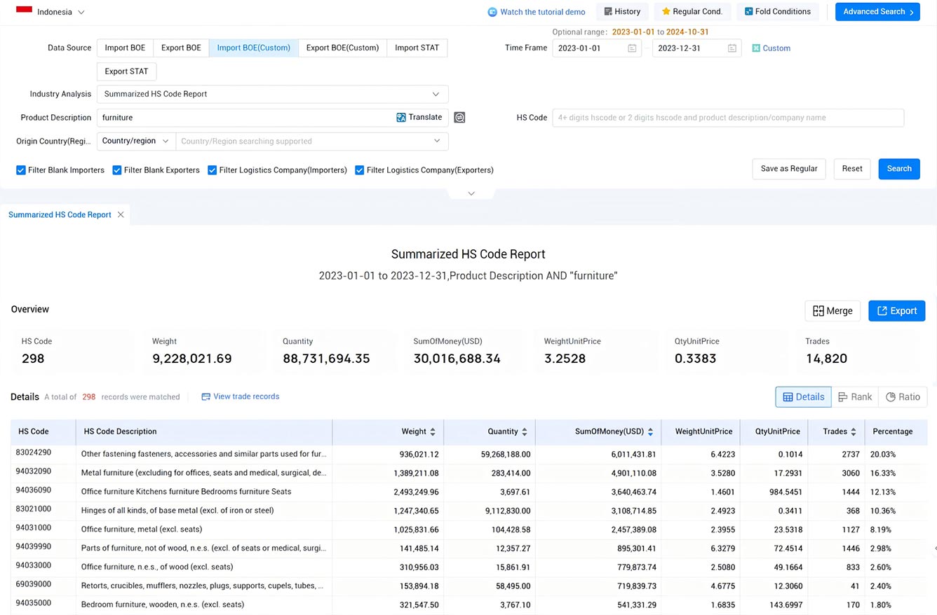Switch to Rank view
The height and width of the screenshot is (615, 937).
(x=855, y=397)
